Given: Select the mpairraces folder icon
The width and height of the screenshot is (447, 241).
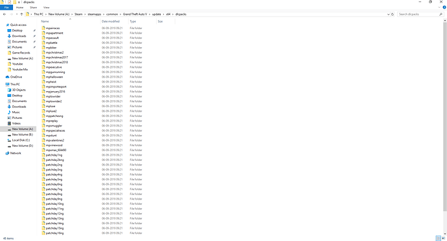Looking at the screenshot, I should coord(43,28).
